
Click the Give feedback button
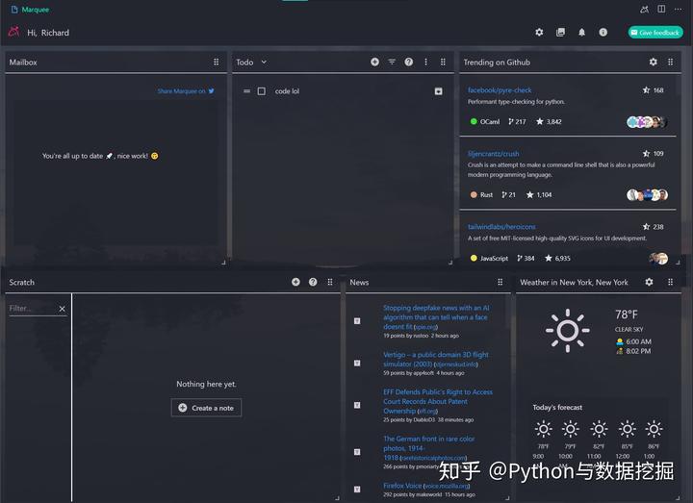(655, 33)
